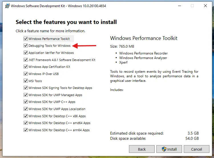Select the Debugging Tools for Windows label

pyautogui.click(x=49, y=46)
